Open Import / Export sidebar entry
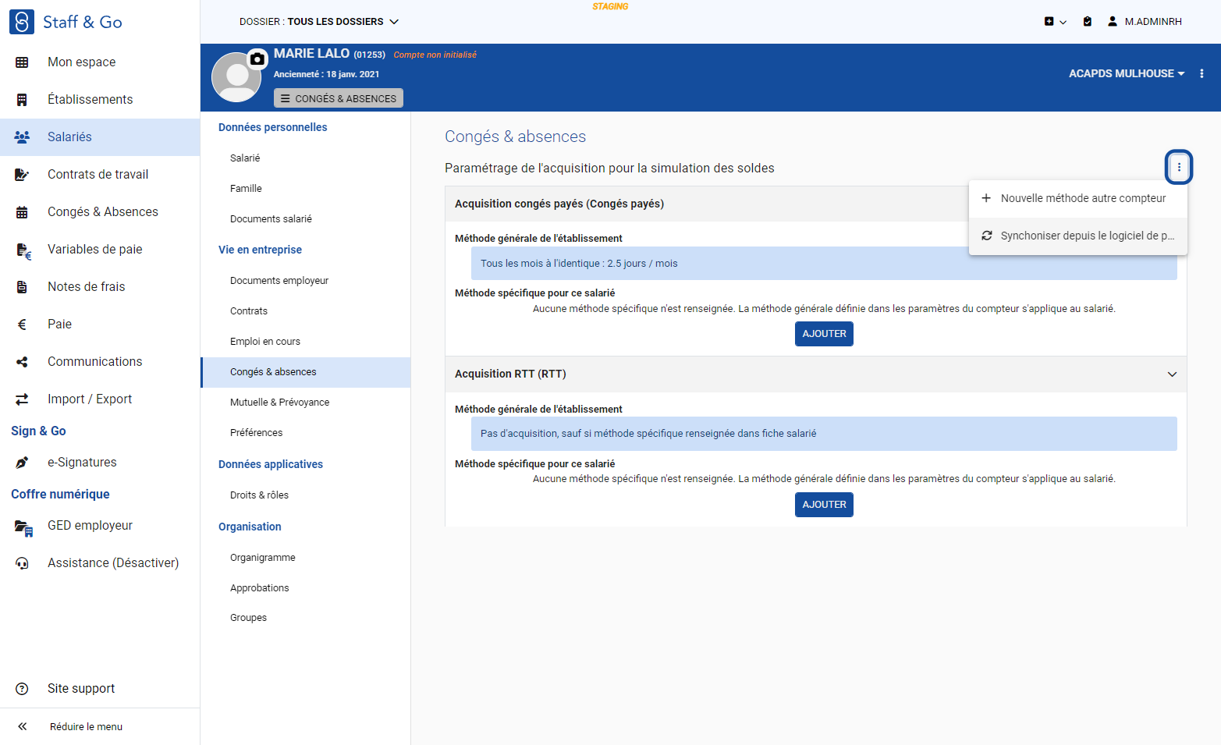 100,399
